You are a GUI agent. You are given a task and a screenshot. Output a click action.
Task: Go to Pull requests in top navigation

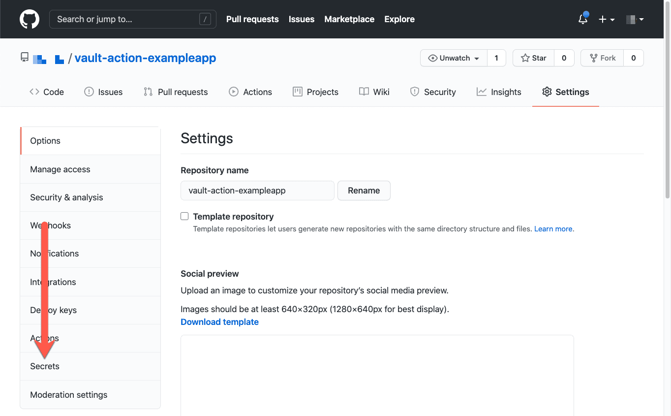click(252, 19)
